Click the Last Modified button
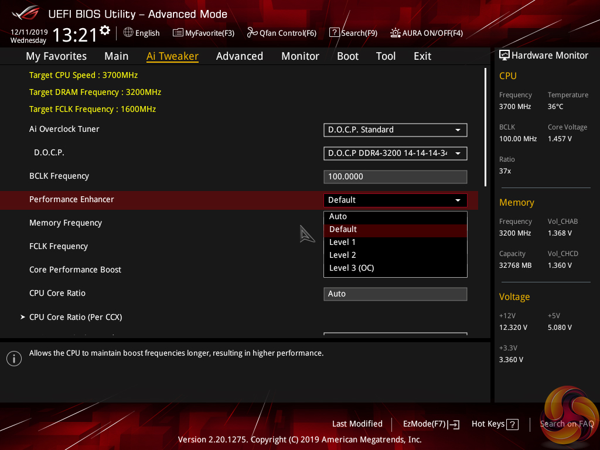The height and width of the screenshot is (450, 600). tap(357, 424)
